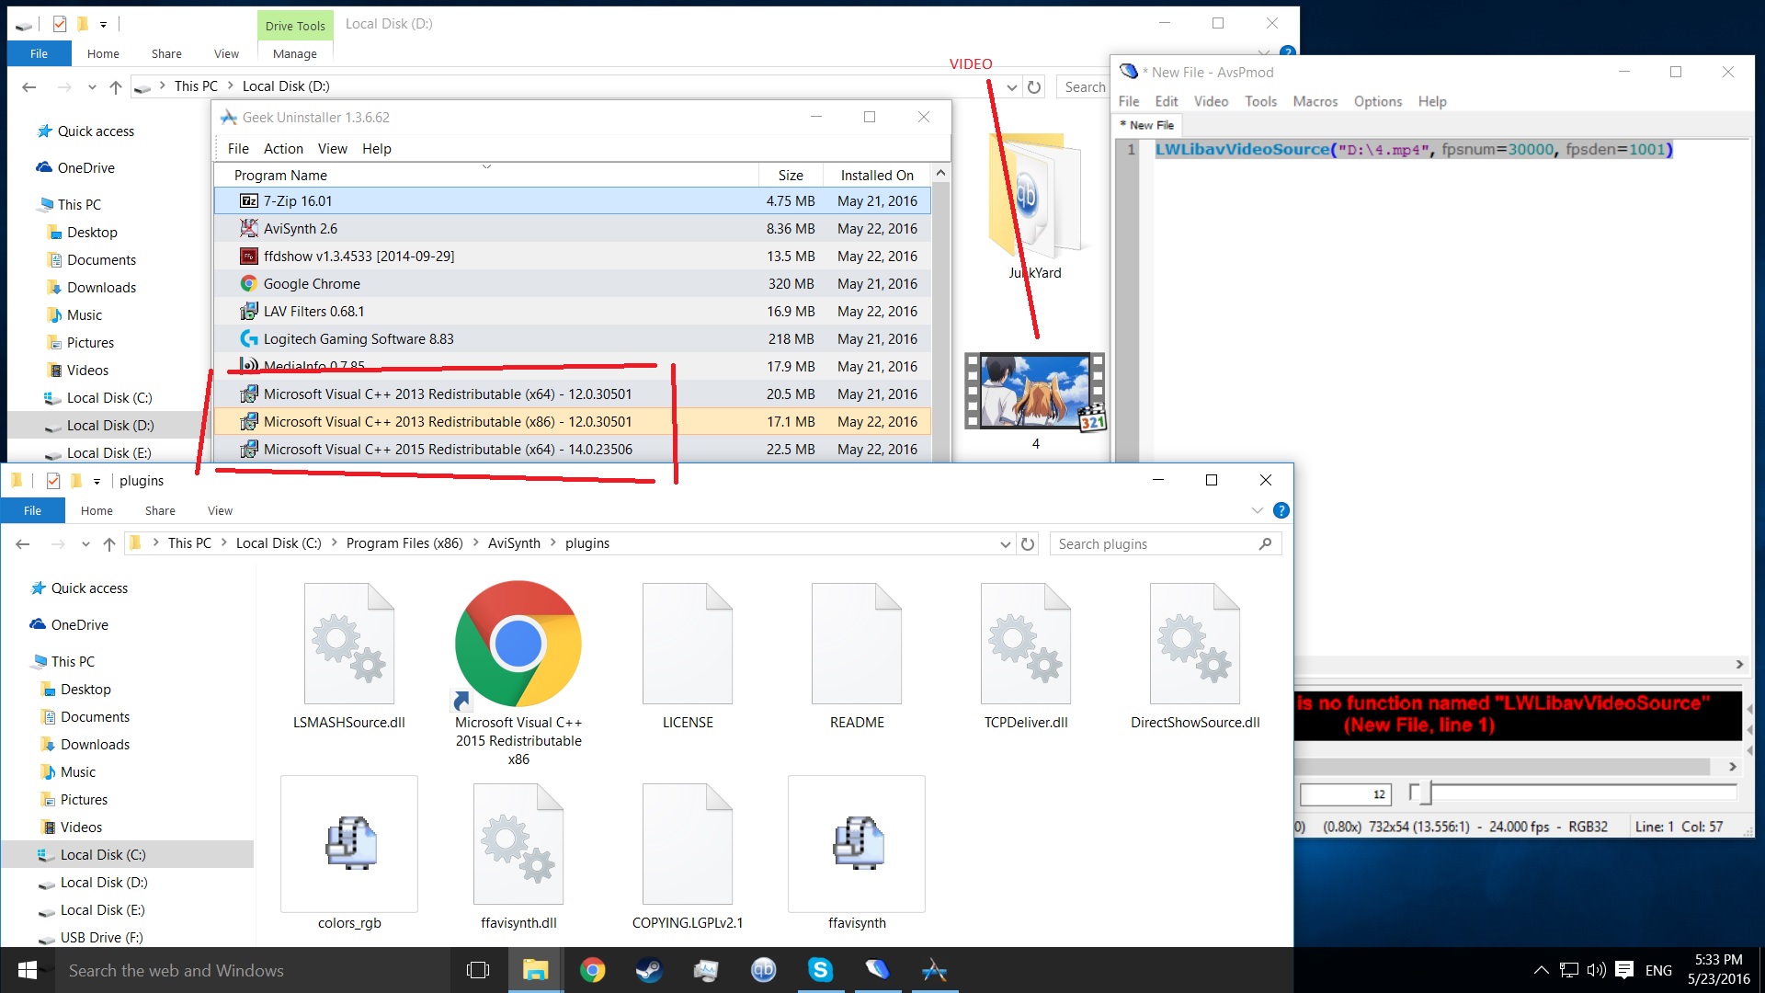Open Task View on taskbar
The image size is (1765, 993).
pos(478,970)
